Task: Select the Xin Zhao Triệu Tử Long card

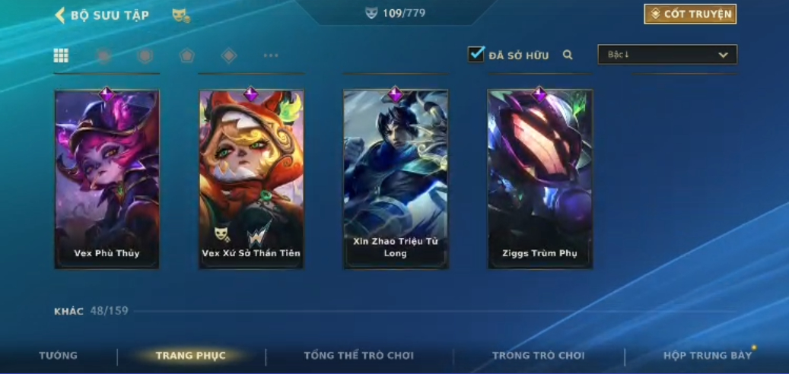Action: (x=396, y=179)
